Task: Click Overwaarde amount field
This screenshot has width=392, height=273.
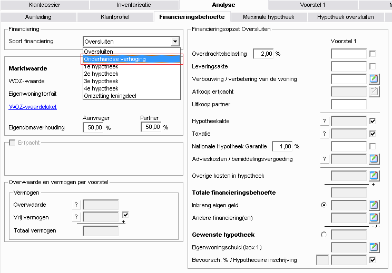Action: click(101, 205)
